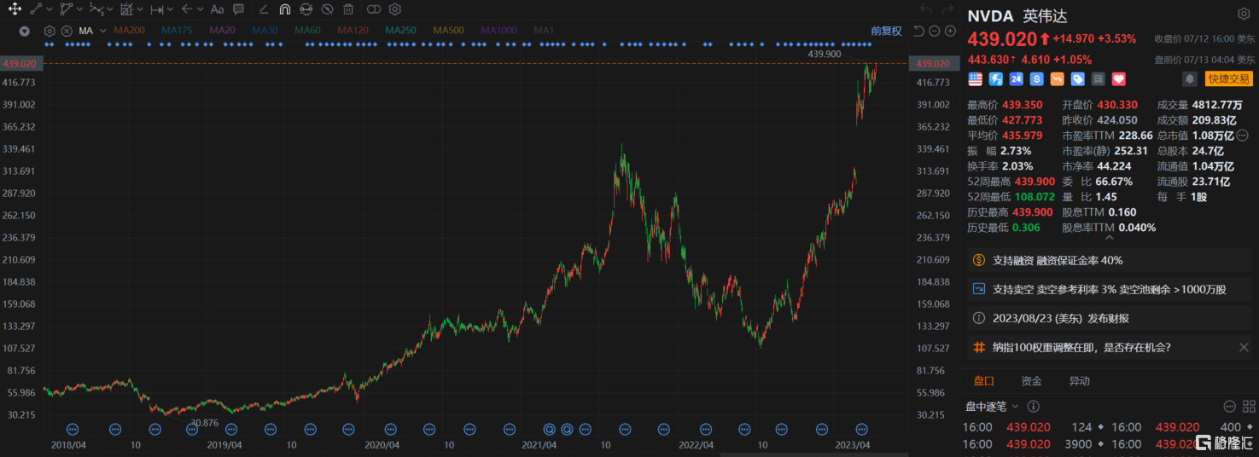
Task: Click the blue dollar sign icon
Action: tap(1036, 78)
